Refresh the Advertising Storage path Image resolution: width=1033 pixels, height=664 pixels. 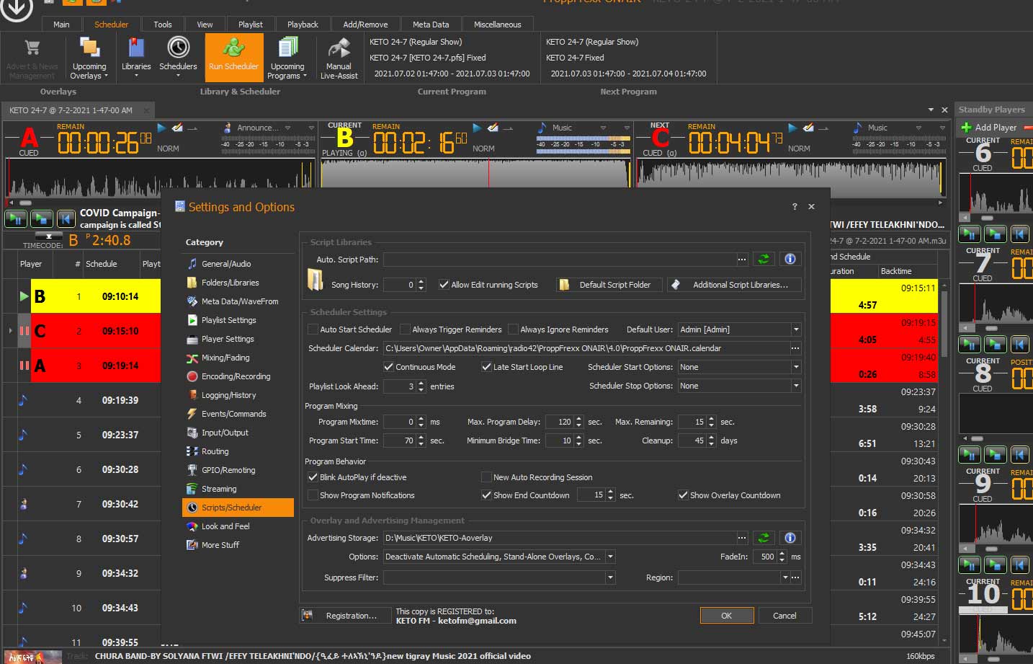tap(764, 538)
